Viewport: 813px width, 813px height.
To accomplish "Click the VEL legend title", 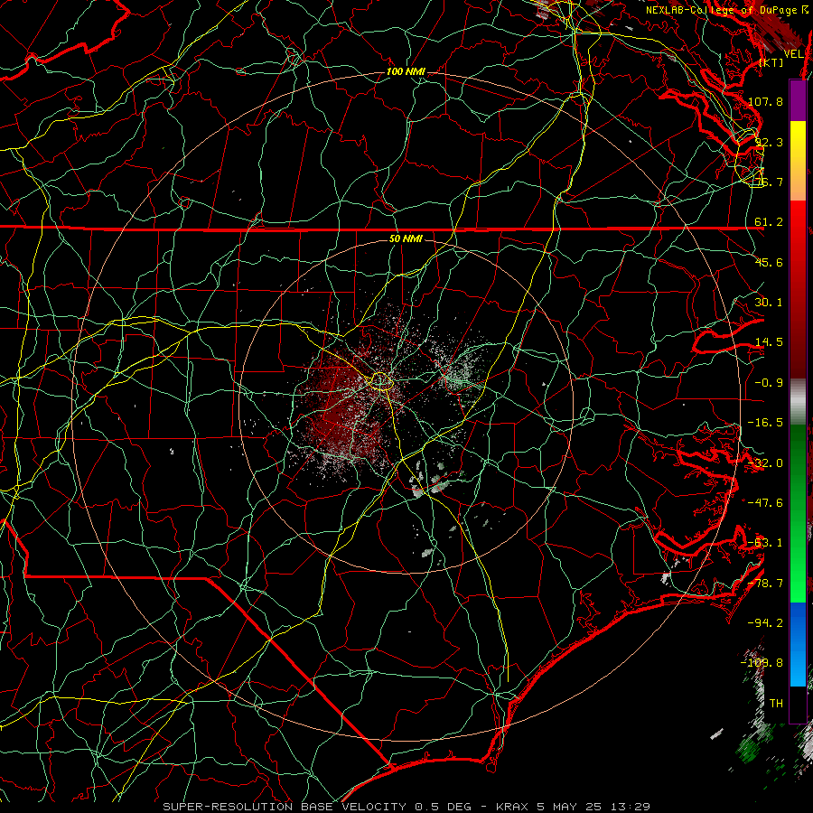I will 793,54.
